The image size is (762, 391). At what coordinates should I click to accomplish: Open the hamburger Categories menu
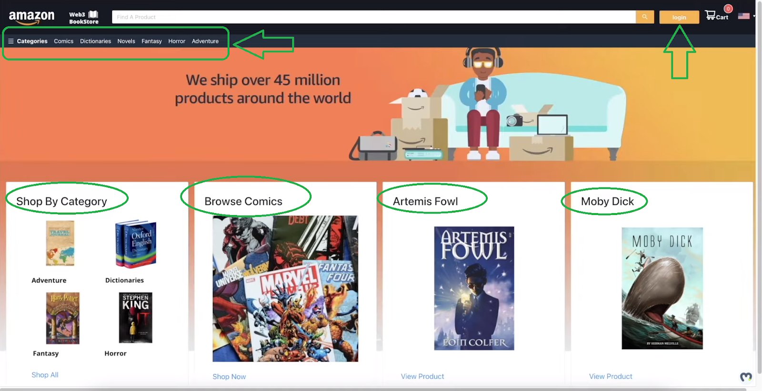[28, 41]
